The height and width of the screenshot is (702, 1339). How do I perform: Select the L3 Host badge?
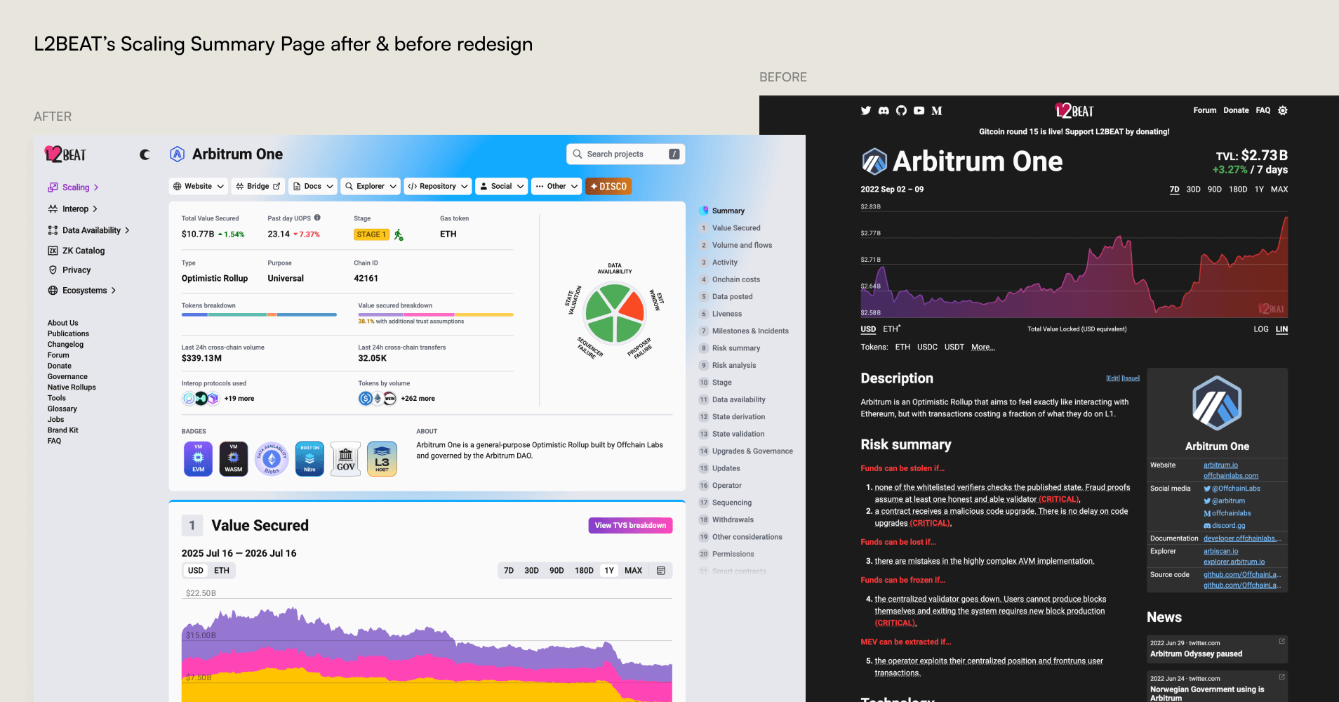click(382, 459)
